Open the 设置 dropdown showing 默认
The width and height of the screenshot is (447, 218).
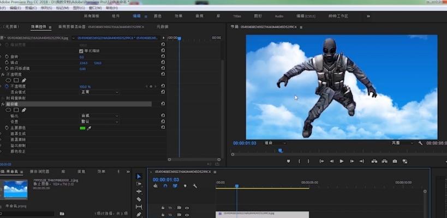(x=99, y=122)
